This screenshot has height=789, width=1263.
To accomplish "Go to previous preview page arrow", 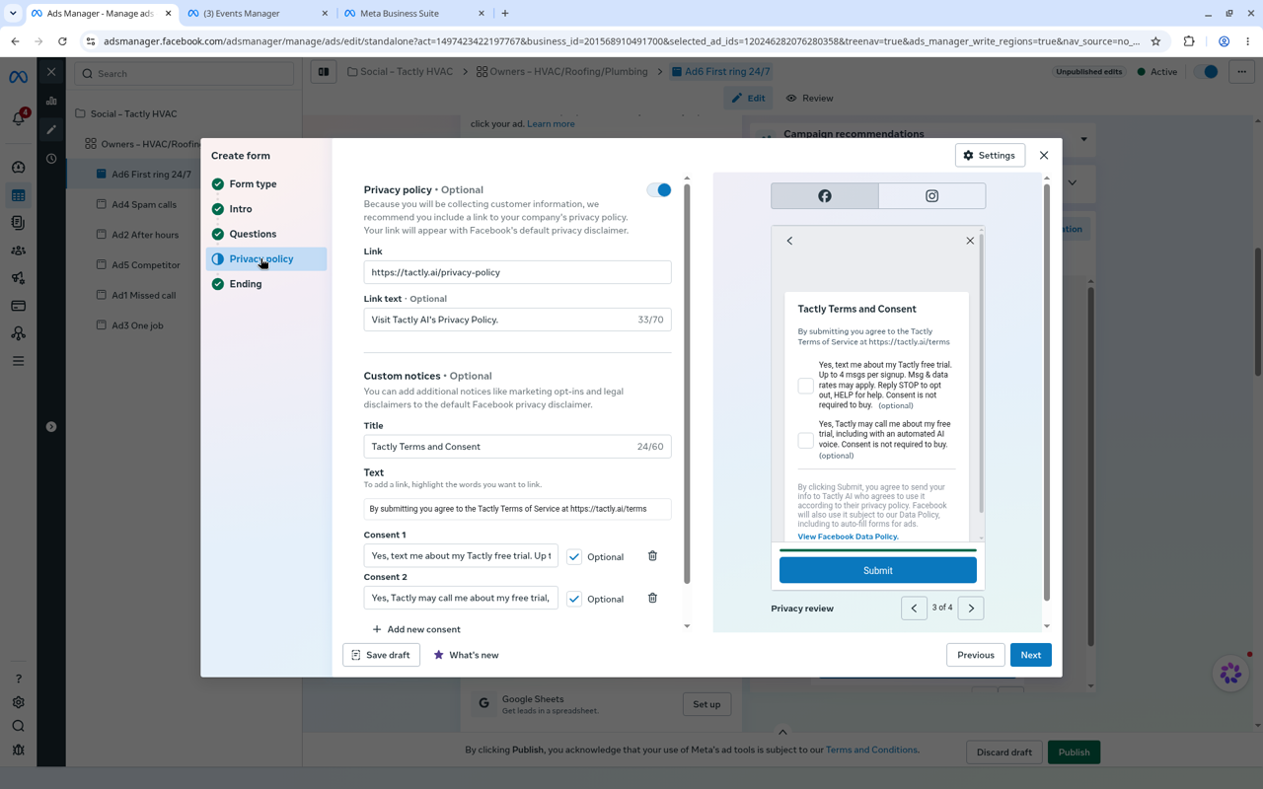I will (914, 609).
